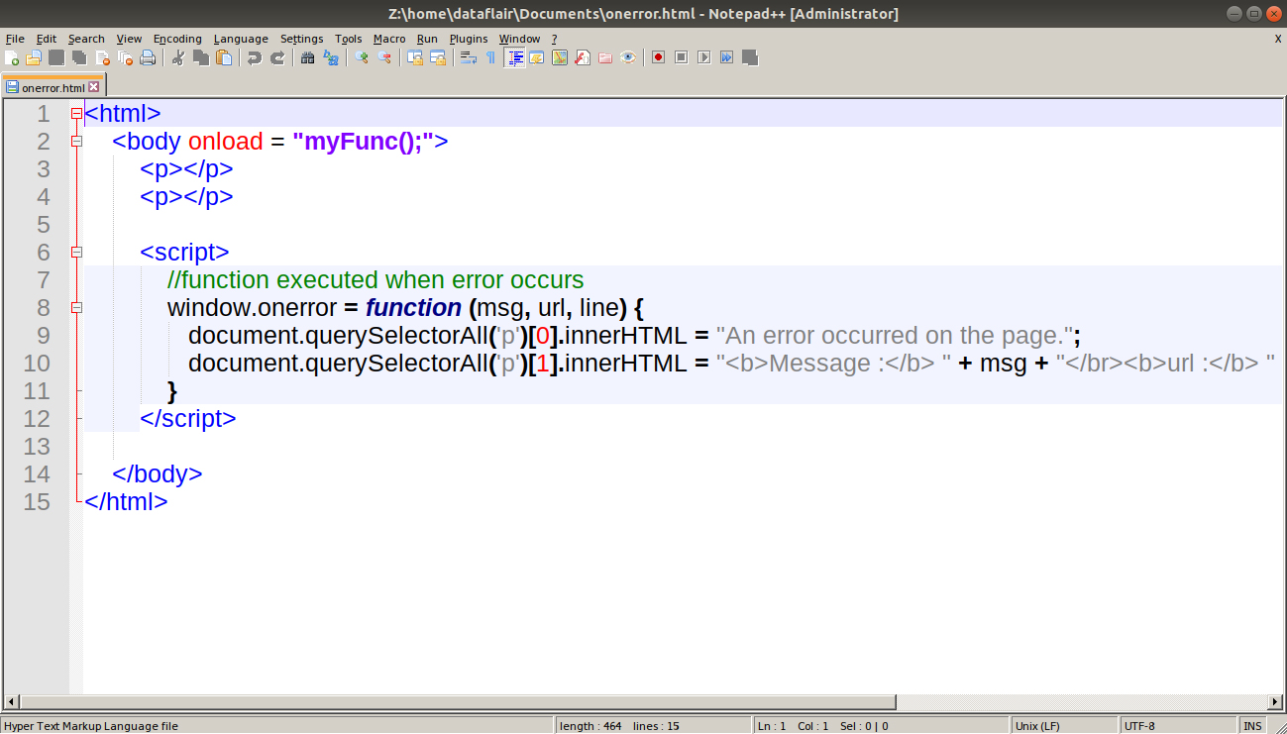This screenshot has width=1287, height=734.
Task: Open the Language menu
Action: 241,39
